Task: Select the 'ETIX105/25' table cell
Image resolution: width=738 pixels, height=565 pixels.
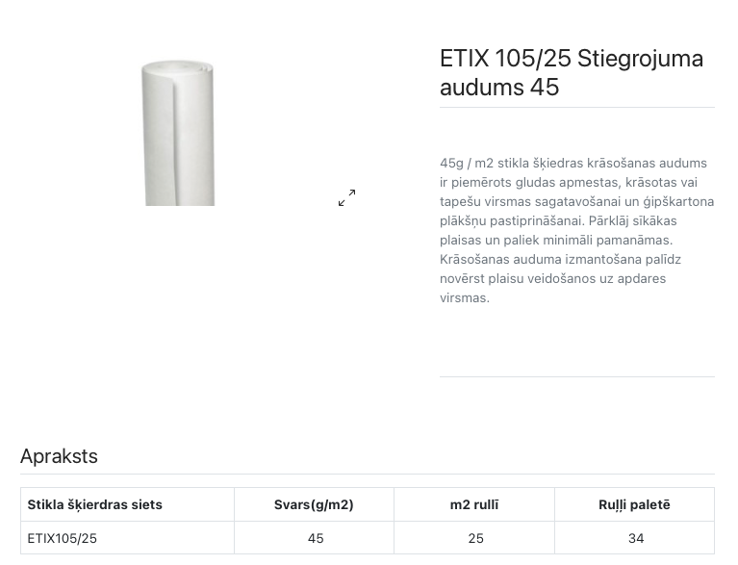Action: point(63,538)
